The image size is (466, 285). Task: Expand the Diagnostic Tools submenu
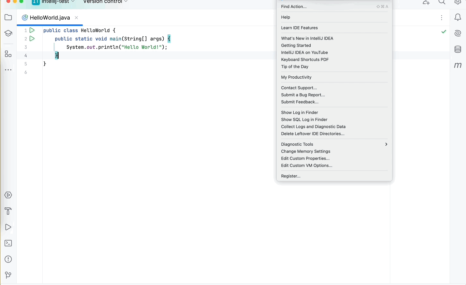pyautogui.click(x=334, y=144)
